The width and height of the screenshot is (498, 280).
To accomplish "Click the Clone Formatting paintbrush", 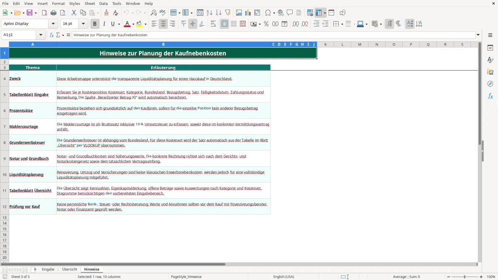I will (x=106, y=13).
